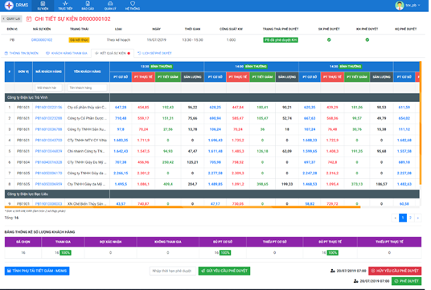Click the Hủy yêu cầu phê duyệt button
This screenshot has height=290, width=431.
click(395, 271)
